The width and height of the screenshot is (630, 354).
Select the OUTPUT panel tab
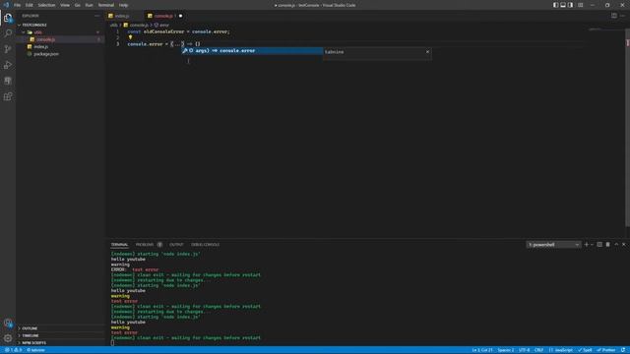[x=176, y=245]
